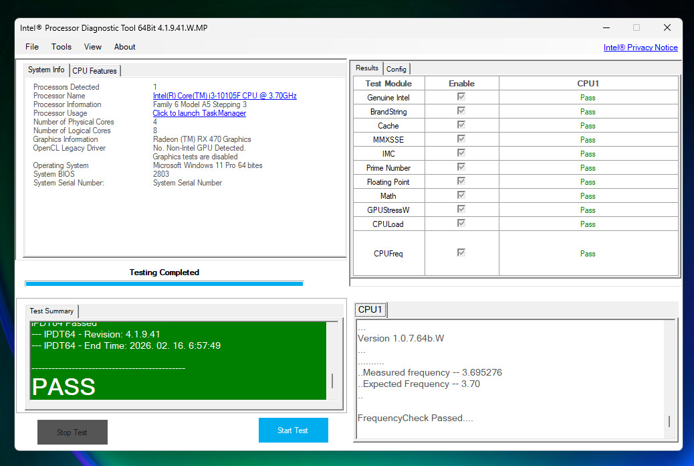Toggle the Floating Point enable checkbox
Screen dimensions: 694x466
pos(461,181)
